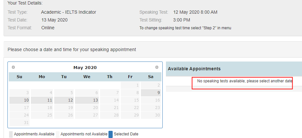Go to previous month in calendar
The width and height of the screenshot is (302, 138).
tap(13, 67)
